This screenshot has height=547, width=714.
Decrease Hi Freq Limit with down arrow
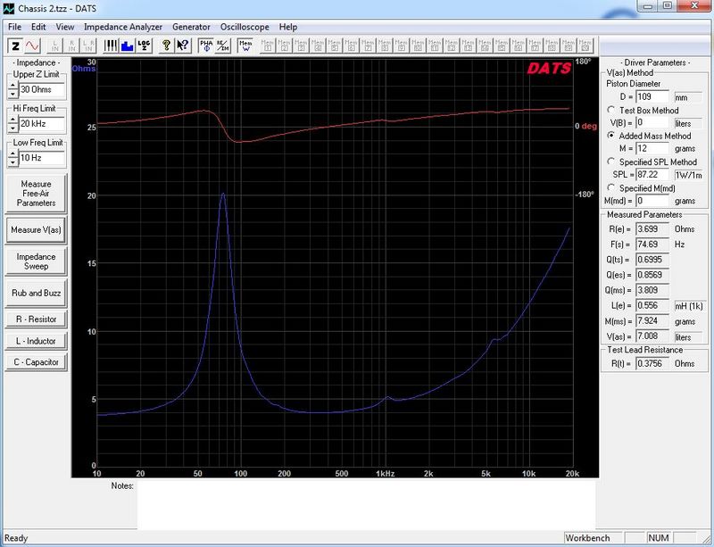[12, 128]
